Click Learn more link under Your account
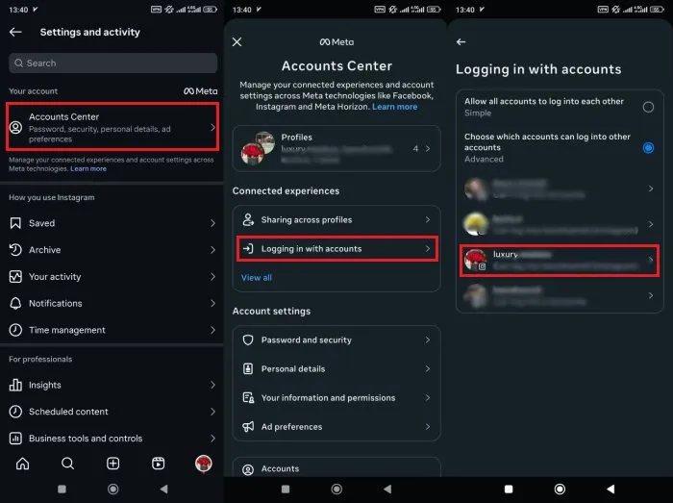Screen dimensions: 673x503 [88, 168]
